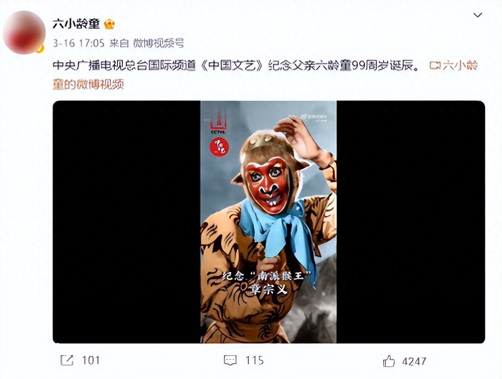The height and width of the screenshot is (379, 502).
Task: Click the repost count 101
Action: click(x=91, y=360)
